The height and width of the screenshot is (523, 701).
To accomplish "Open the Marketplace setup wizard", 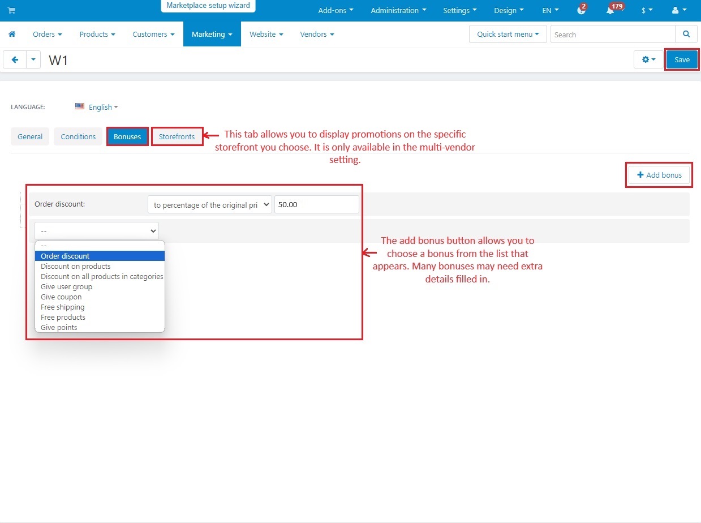I will click(x=208, y=6).
